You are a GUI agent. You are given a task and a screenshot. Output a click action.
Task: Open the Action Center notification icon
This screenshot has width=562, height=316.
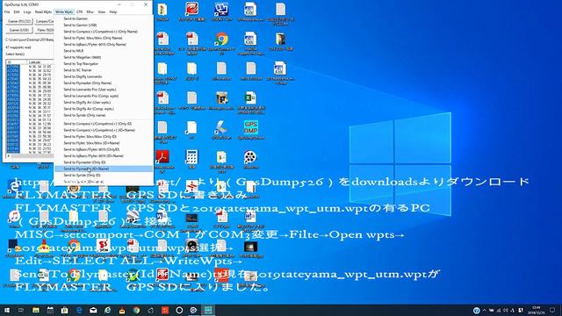click(552, 310)
